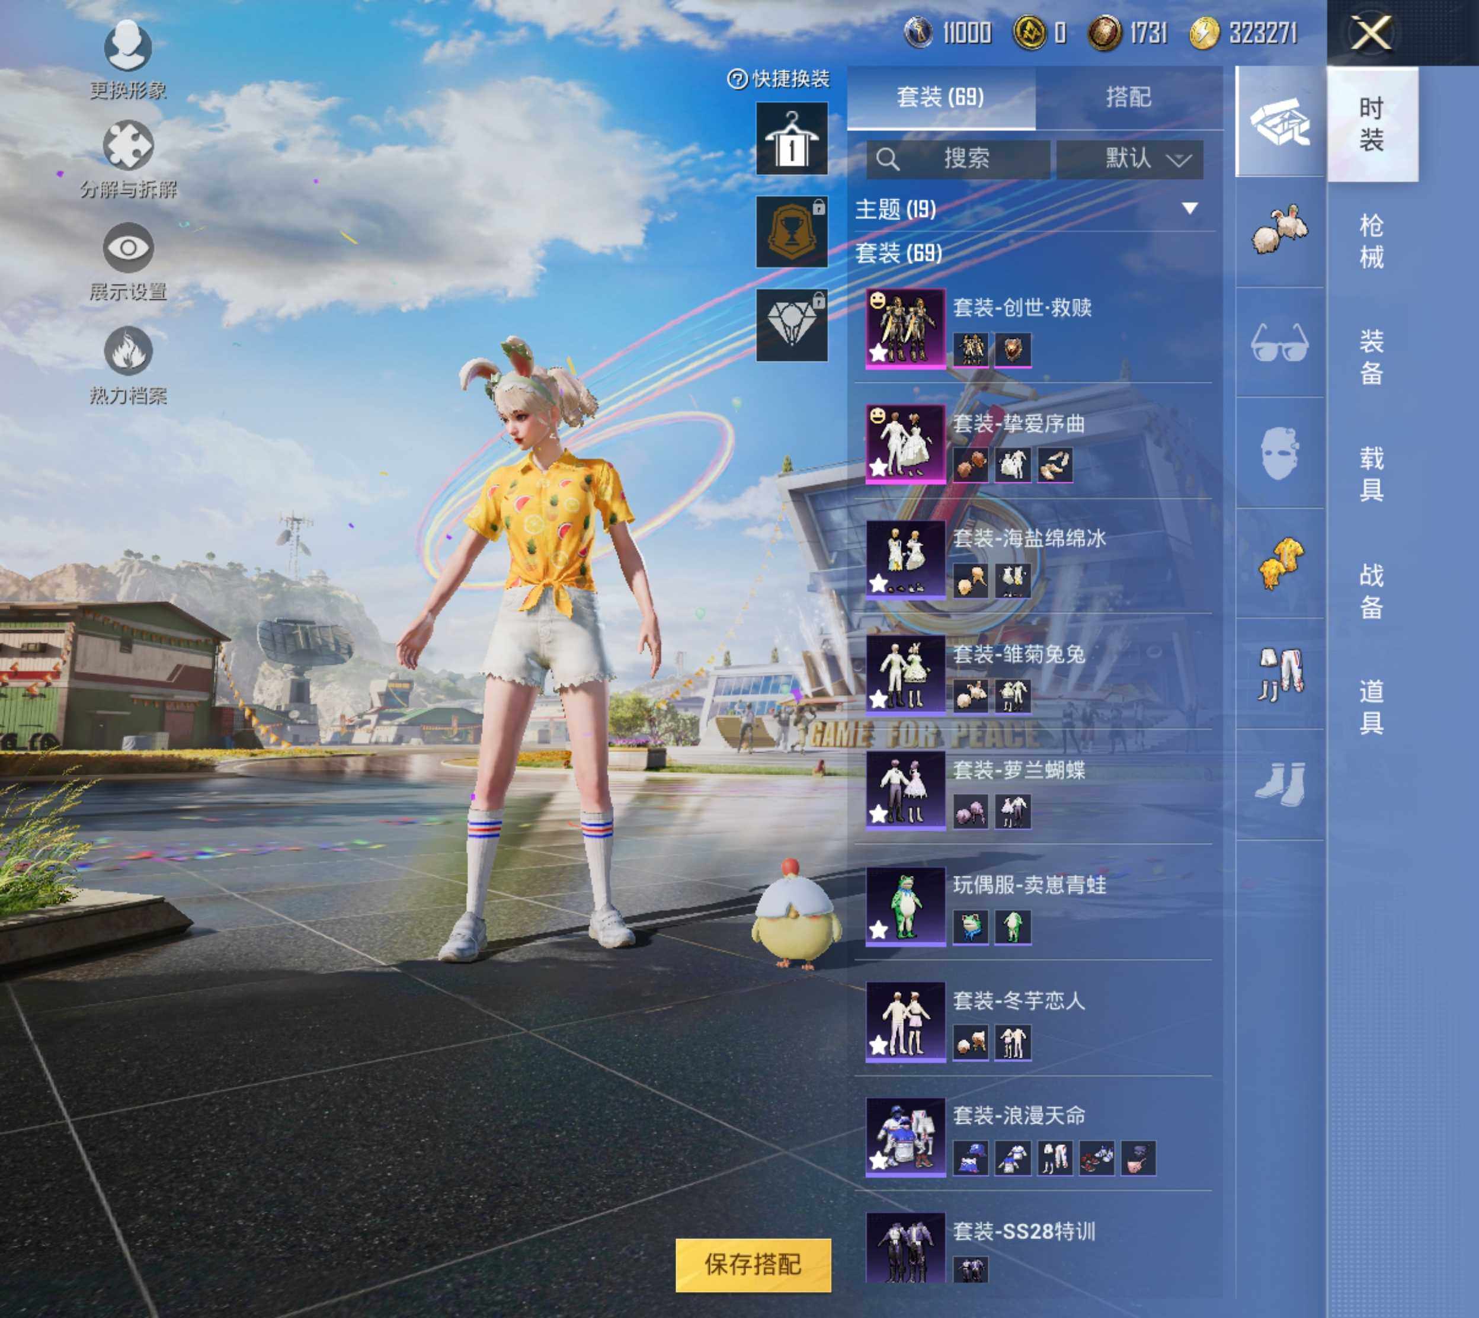Click the blue 11000 currency icon
Viewport: 1479px width, 1318px height.
(918, 33)
